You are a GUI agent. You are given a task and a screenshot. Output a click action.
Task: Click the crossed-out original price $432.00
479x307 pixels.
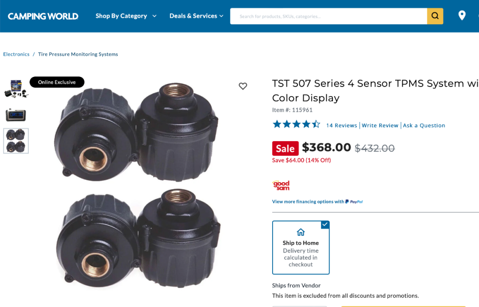375,148
